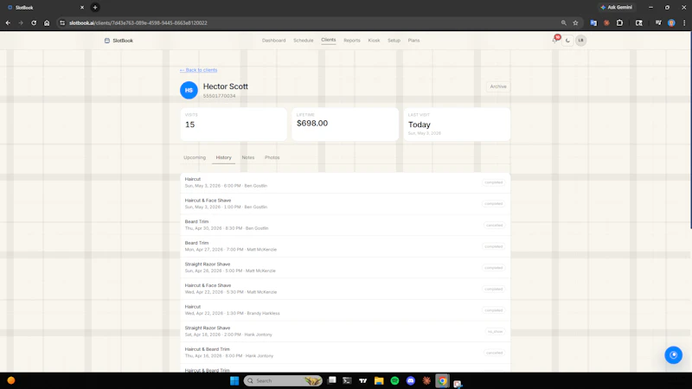Switch to the Upcoming tab

195,157
